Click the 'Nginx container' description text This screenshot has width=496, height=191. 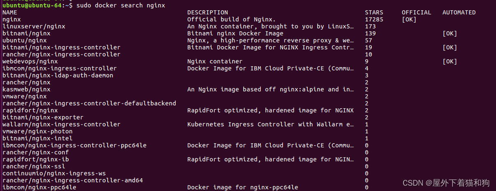point(215,61)
